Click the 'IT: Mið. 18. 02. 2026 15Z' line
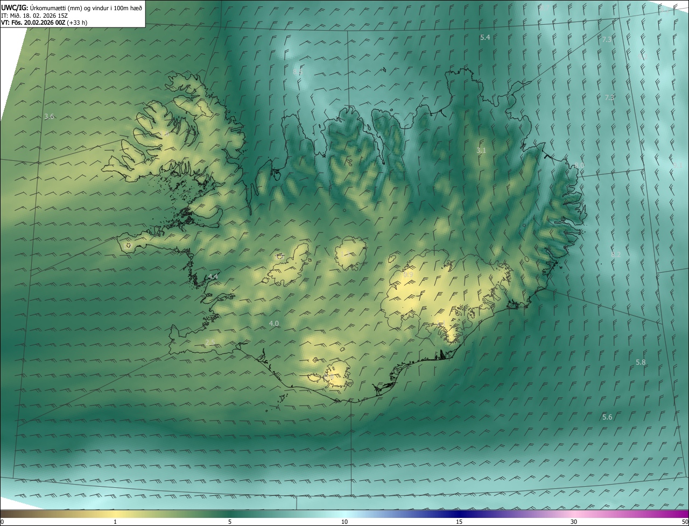The width and height of the screenshot is (689, 526). pyautogui.click(x=34, y=15)
